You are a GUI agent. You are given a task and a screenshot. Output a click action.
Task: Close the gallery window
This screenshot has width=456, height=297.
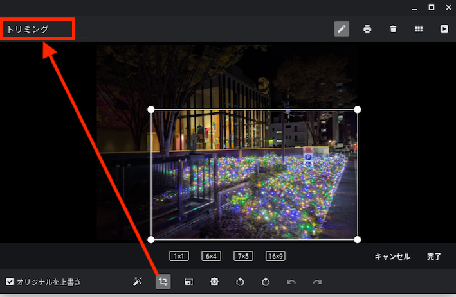tap(449, 8)
